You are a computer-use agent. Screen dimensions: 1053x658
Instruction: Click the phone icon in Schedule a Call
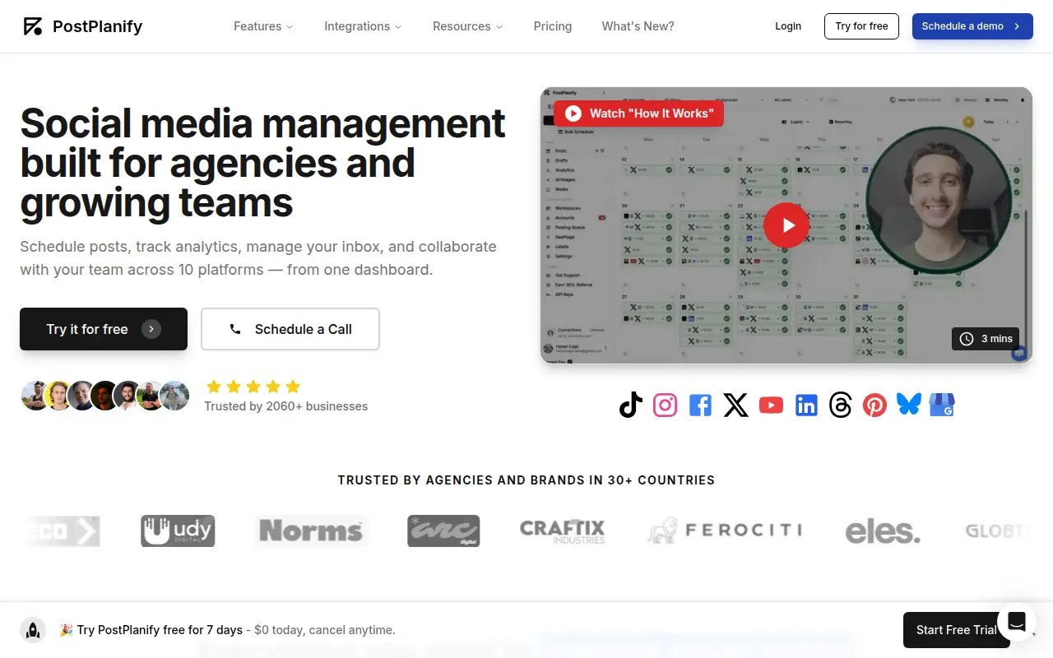(235, 329)
